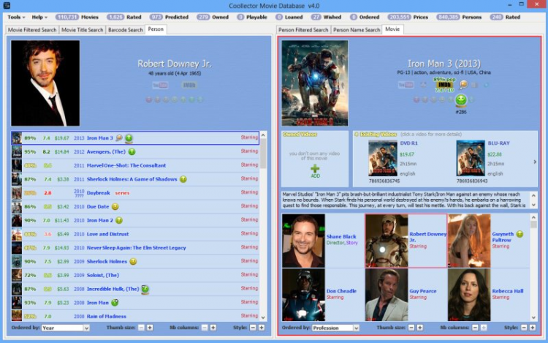Viewport: 548px width, 343px height.
Task: Increase right panel style
Action: [532, 328]
